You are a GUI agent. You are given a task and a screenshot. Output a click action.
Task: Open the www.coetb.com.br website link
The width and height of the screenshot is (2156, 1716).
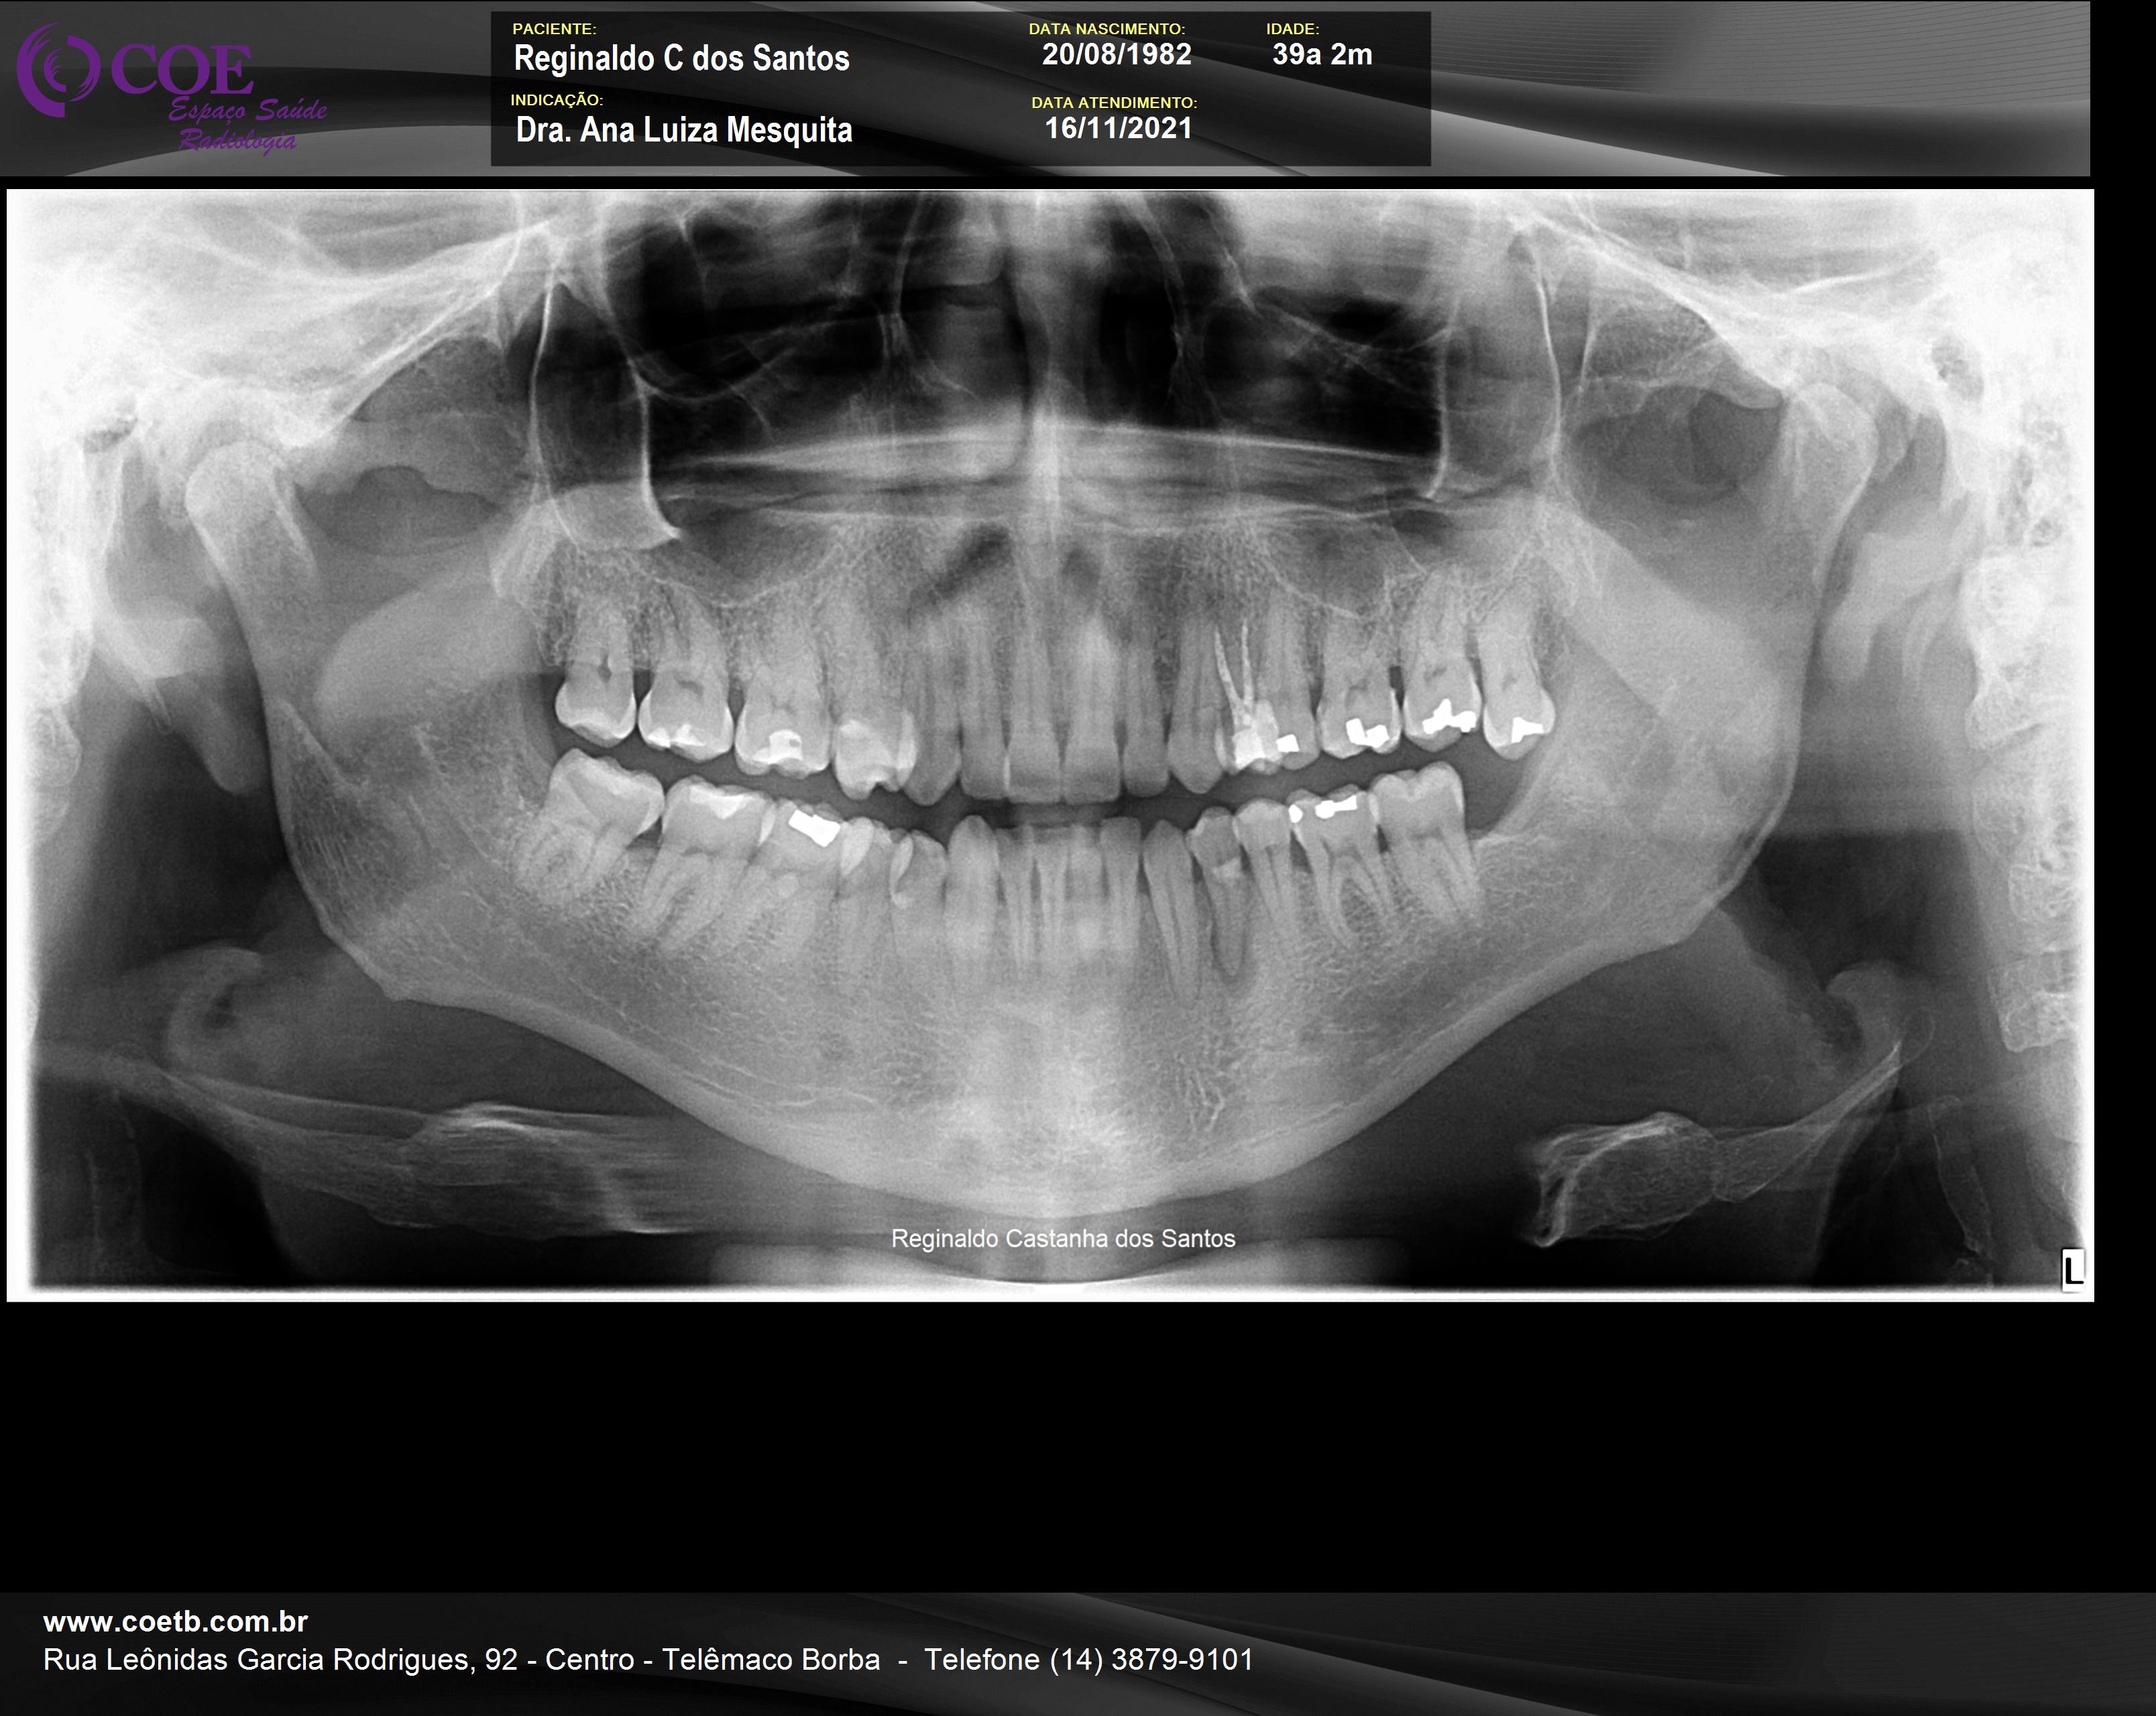click(175, 1621)
